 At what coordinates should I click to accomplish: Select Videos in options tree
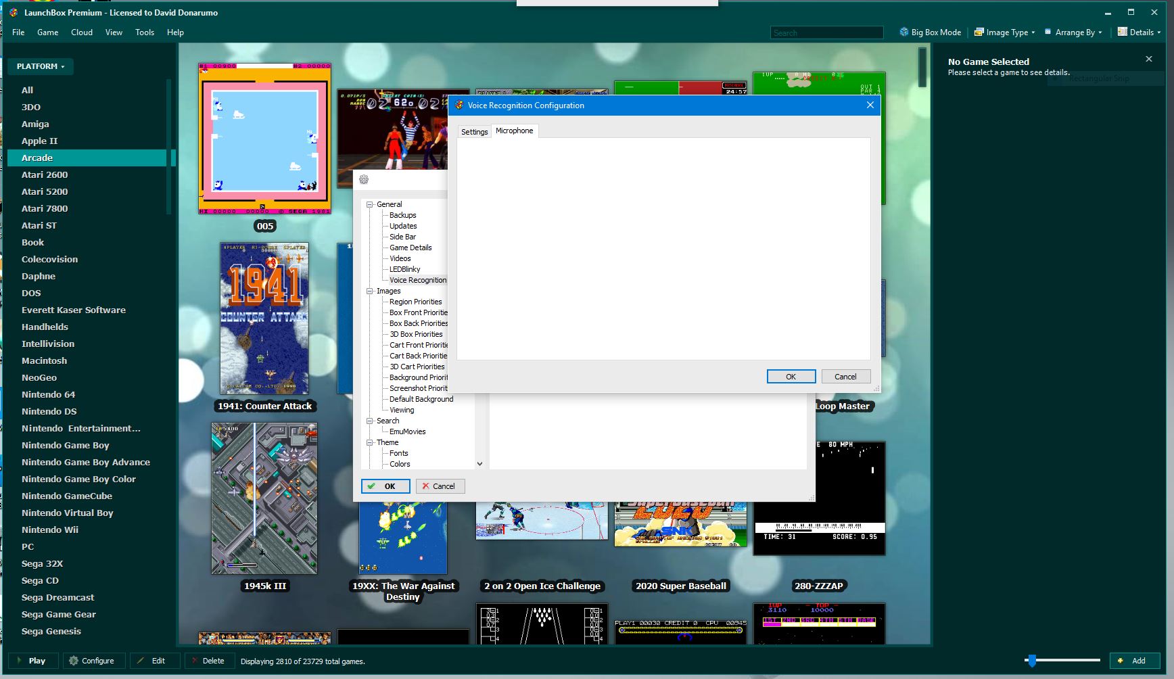click(x=400, y=258)
